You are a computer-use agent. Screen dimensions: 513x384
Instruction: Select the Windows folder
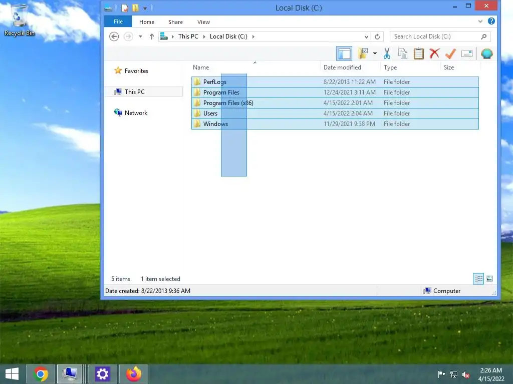pos(335,124)
